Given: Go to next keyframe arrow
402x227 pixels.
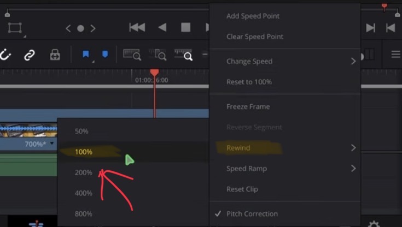Looking at the screenshot, I should click(93, 28).
